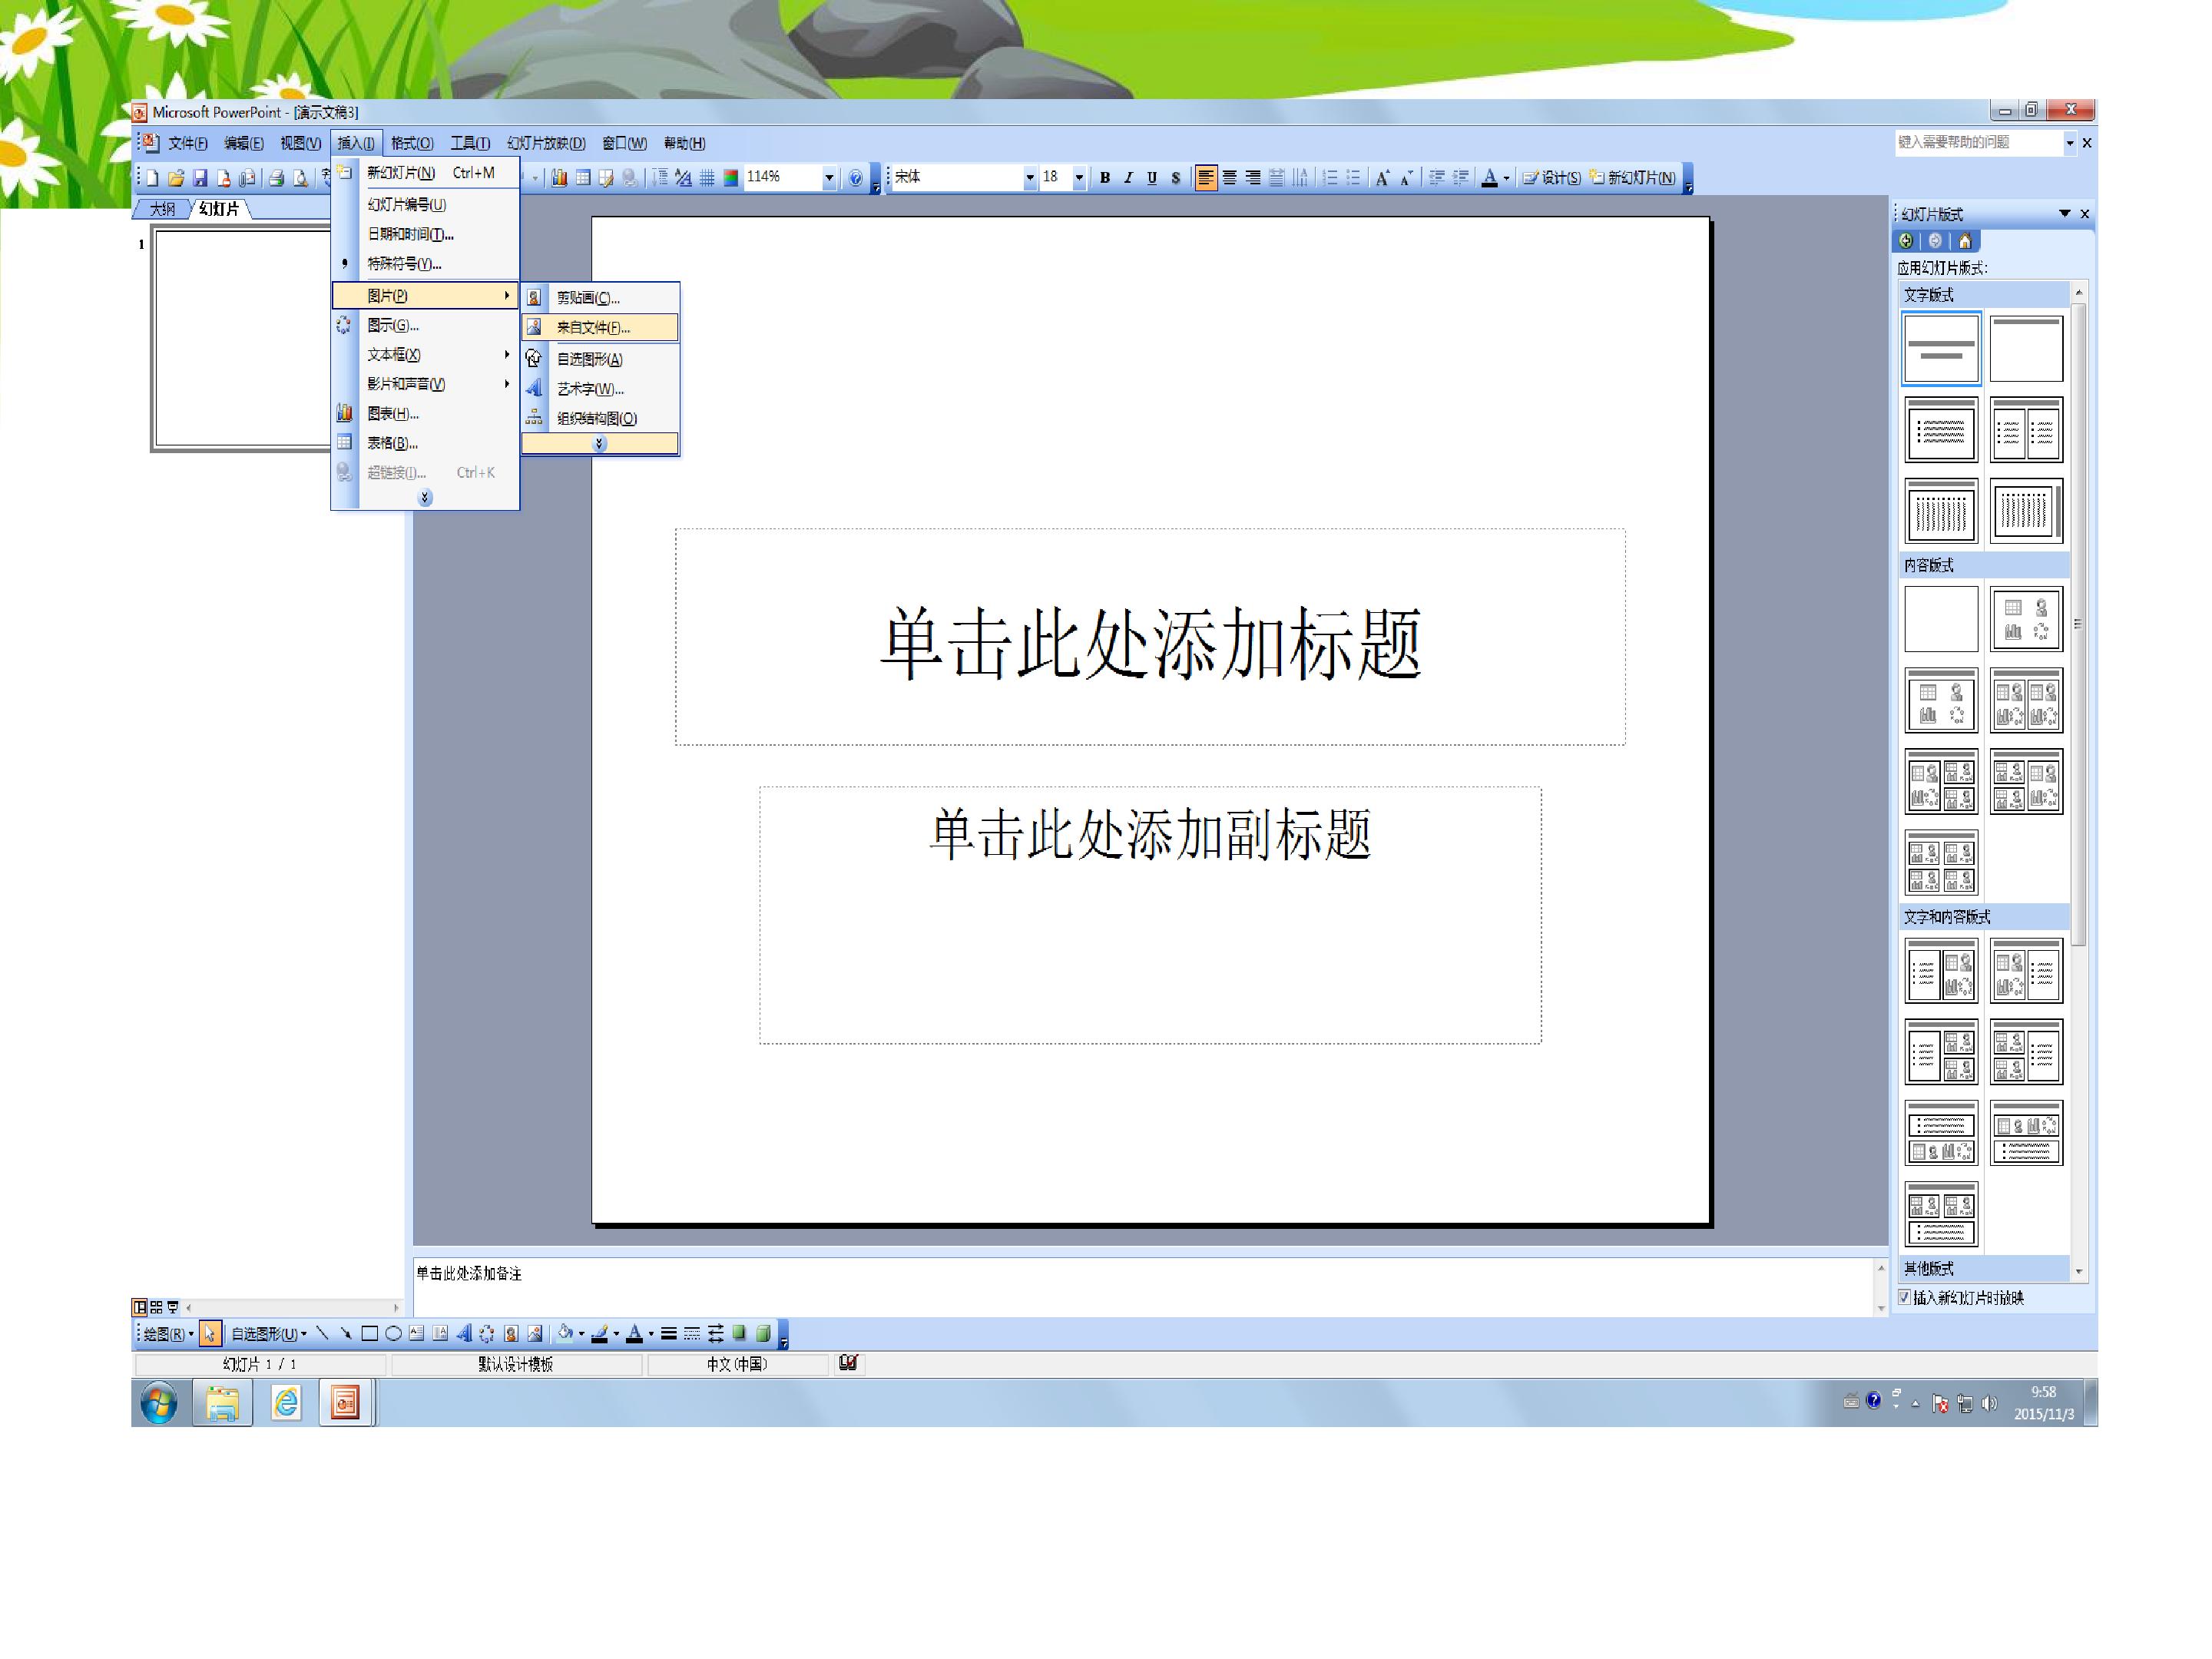Expand the zoom 114% dropdown

point(829,178)
